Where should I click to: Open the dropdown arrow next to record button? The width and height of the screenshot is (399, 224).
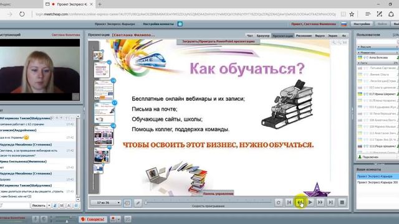pos(118,219)
